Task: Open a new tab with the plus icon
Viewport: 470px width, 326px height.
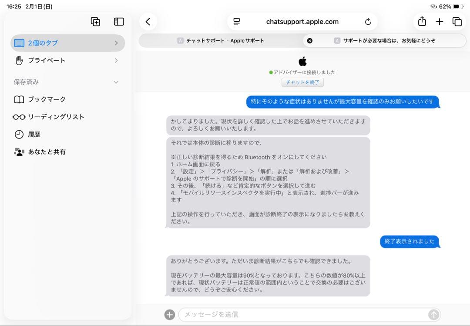Action: pyautogui.click(x=440, y=21)
